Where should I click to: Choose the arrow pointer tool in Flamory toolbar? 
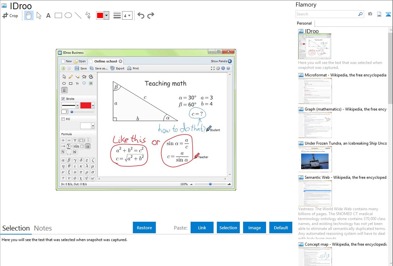[39, 15]
